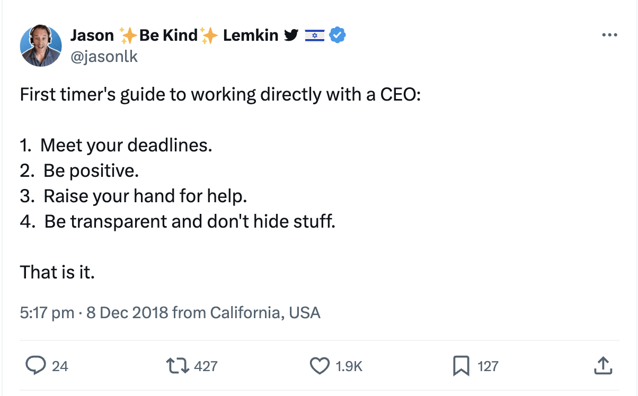638x396 pixels.
Task: Click the bookmark count of 127
Action: coord(488,366)
